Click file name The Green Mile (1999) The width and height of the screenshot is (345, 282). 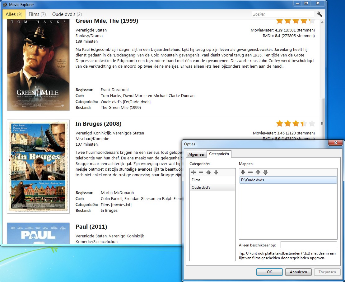[121, 107]
